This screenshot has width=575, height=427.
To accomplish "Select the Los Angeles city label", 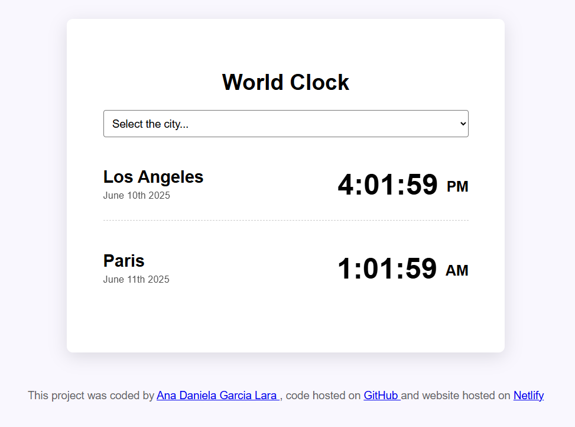I will pyautogui.click(x=153, y=176).
